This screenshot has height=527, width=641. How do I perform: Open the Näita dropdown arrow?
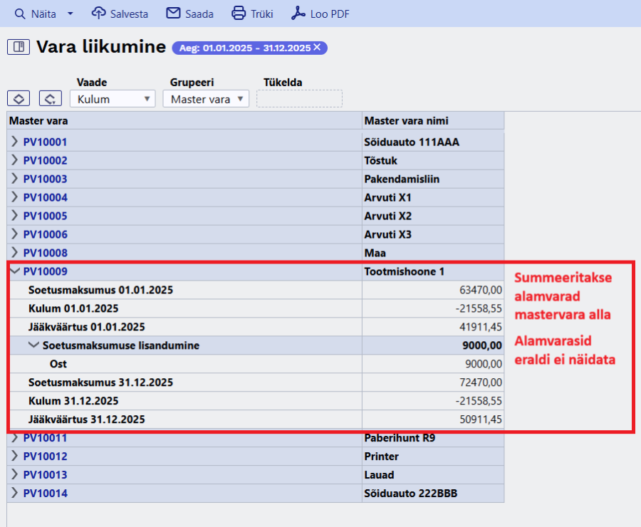[x=71, y=14]
